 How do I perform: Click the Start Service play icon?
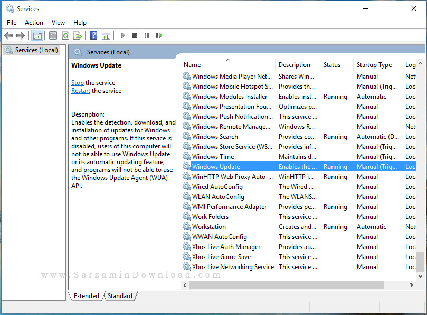pos(123,35)
